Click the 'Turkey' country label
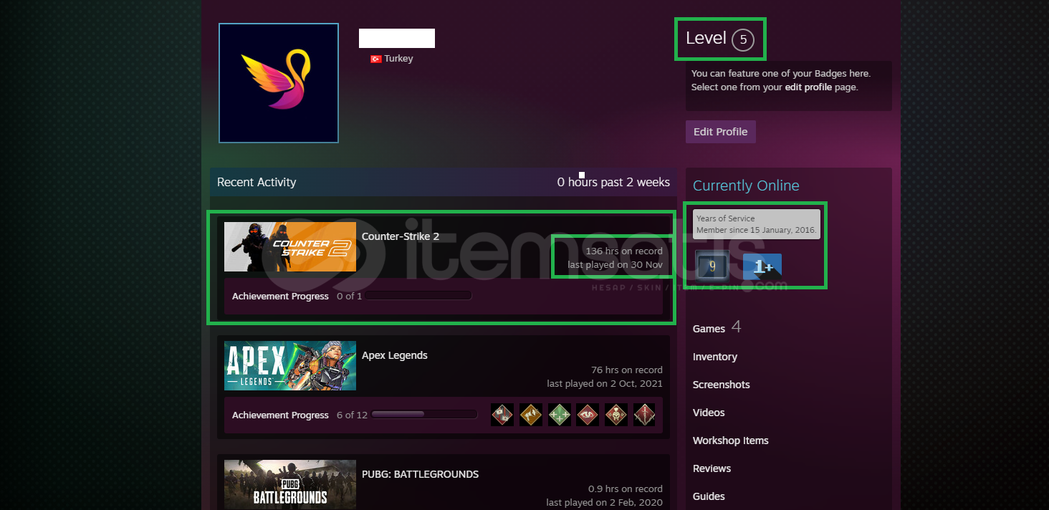 click(398, 59)
